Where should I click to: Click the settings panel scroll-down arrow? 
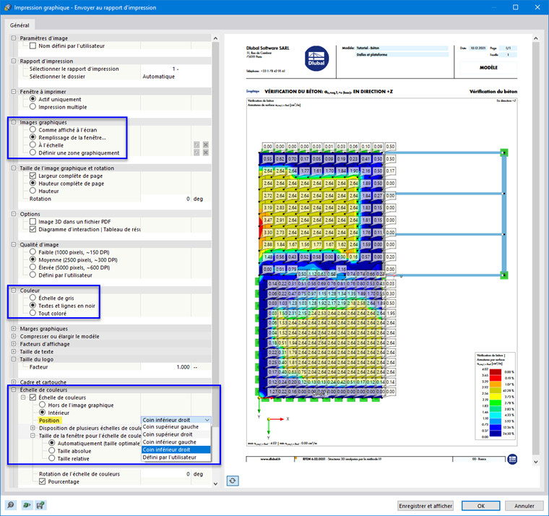215,483
